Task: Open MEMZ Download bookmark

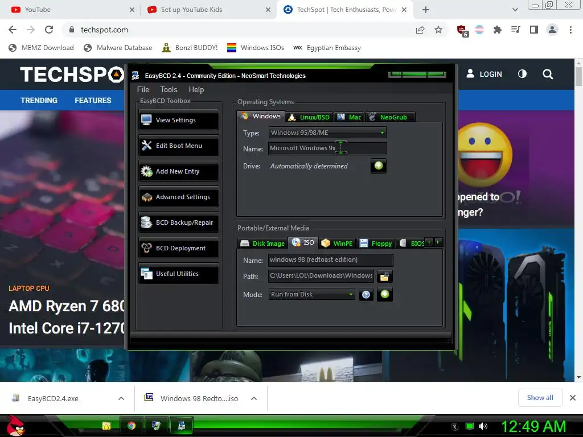Action: pos(41,48)
